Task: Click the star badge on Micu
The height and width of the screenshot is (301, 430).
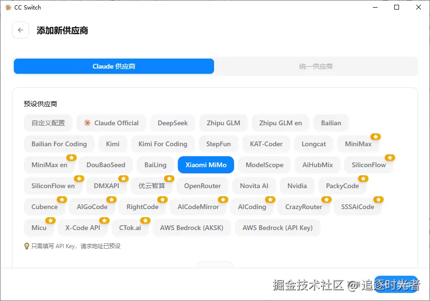Action: pos(51,221)
